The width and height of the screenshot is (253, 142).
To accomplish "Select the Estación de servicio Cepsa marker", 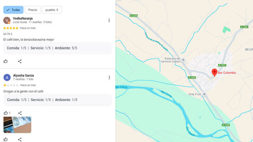I will pos(183,60).
